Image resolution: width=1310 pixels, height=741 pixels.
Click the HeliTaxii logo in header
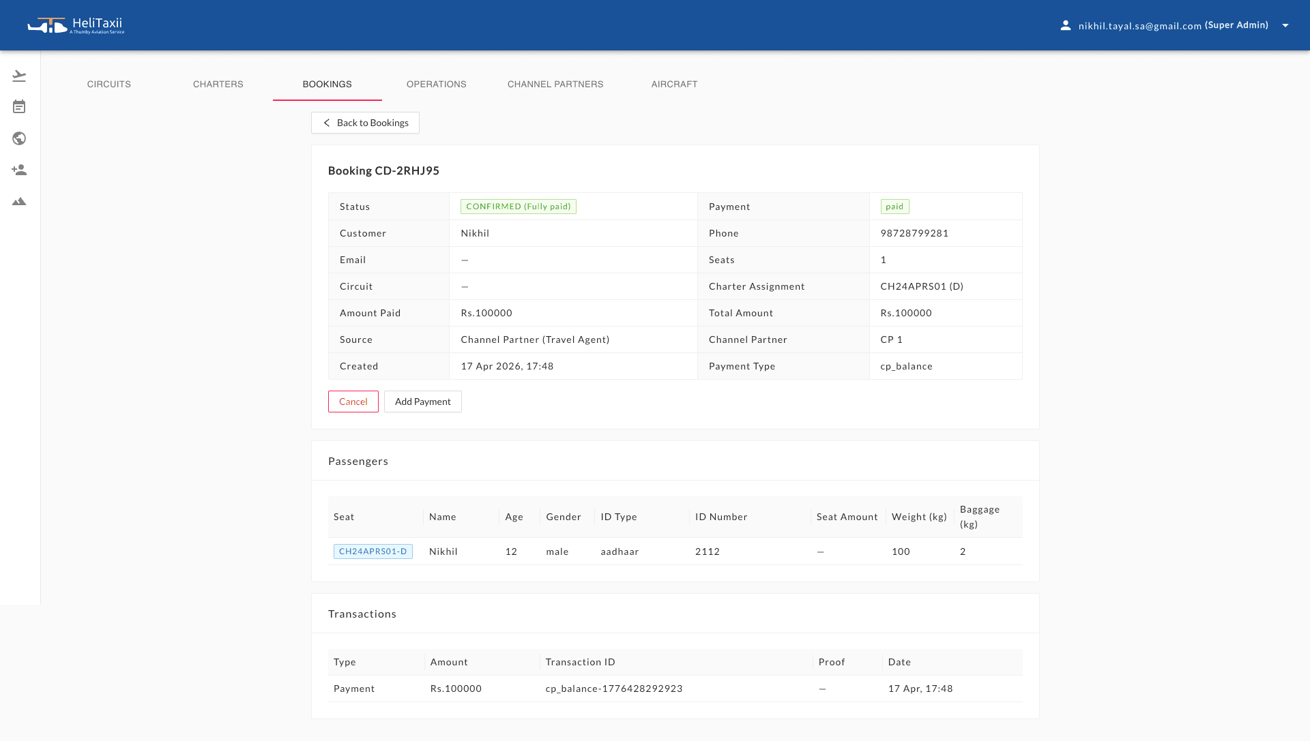[75, 25]
